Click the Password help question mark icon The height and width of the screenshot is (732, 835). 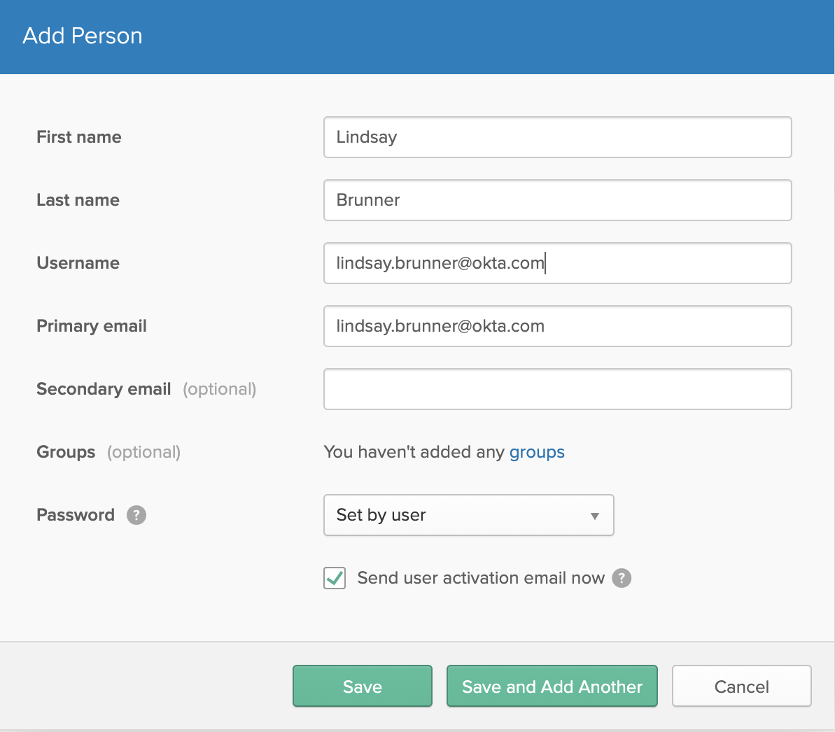pos(136,515)
